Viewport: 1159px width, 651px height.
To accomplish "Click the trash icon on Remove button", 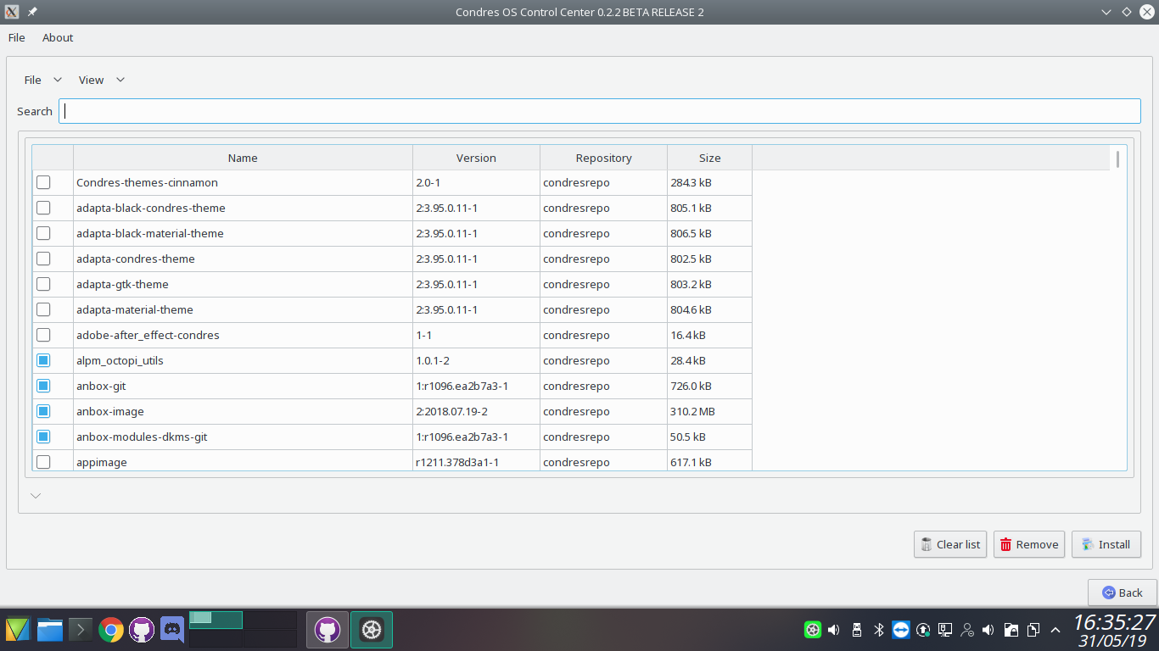I will pyautogui.click(x=1005, y=545).
